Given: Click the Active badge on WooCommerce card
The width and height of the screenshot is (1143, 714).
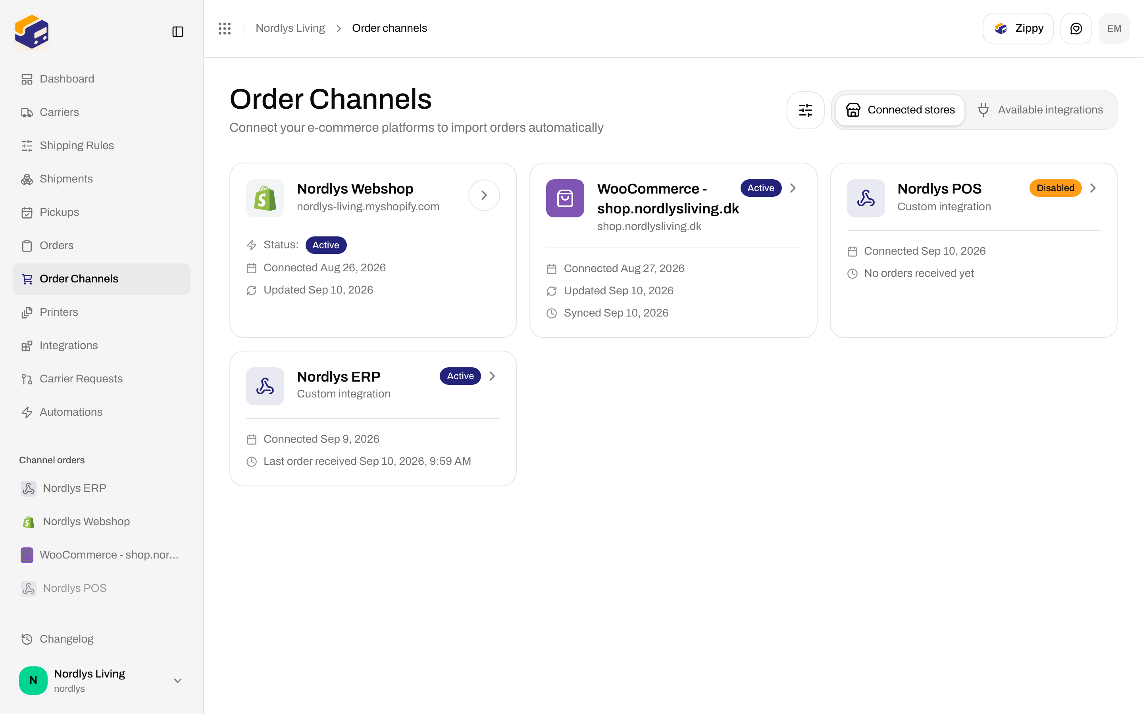Looking at the screenshot, I should pos(760,188).
